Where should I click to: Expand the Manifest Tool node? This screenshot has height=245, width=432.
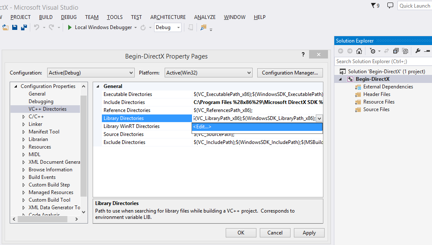point(24,132)
